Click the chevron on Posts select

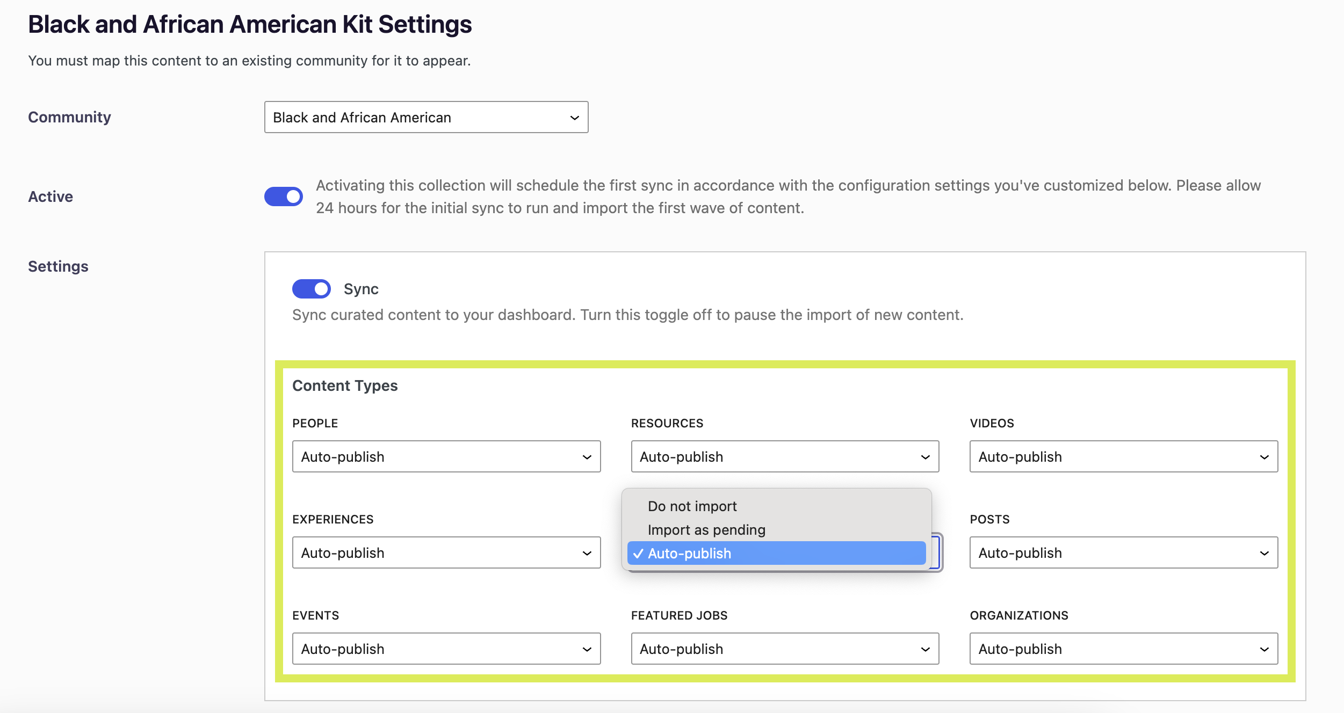pos(1264,553)
